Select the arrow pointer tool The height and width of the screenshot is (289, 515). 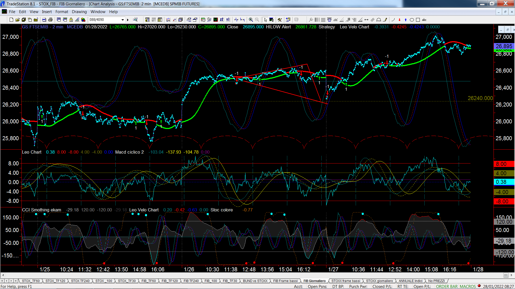pyautogui.click(x=265, y=20)
